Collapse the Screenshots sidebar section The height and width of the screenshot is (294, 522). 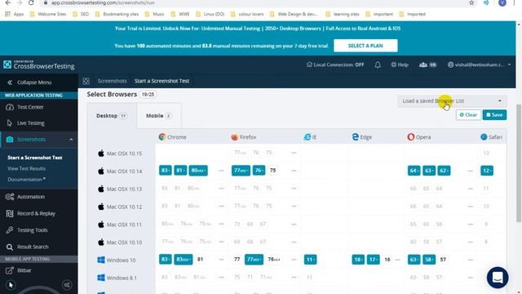point(71,140)
